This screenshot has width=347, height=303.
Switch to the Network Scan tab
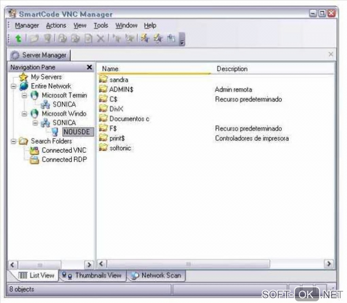pyautogui.click(x=156, y=275)
